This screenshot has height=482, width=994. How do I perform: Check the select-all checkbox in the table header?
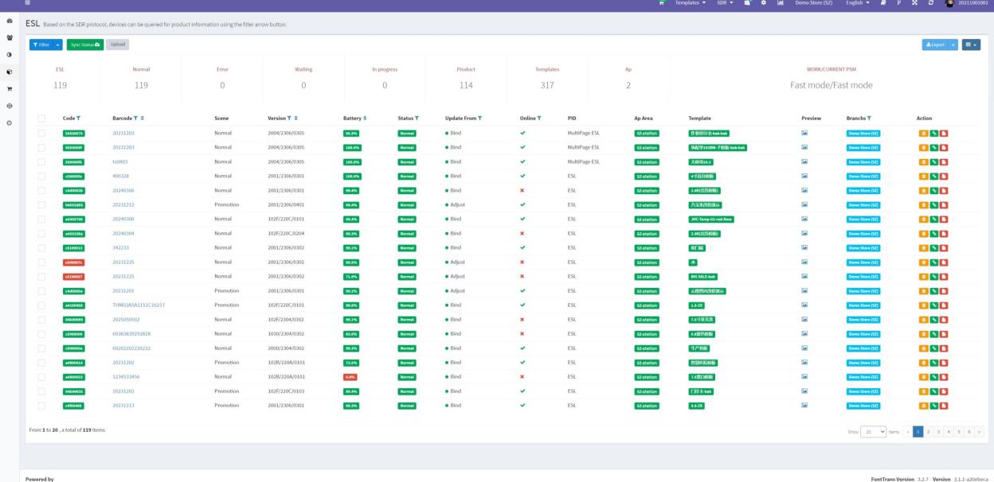pos(42,117)
